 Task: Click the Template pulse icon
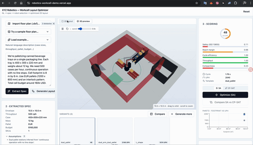pos(204,81)
